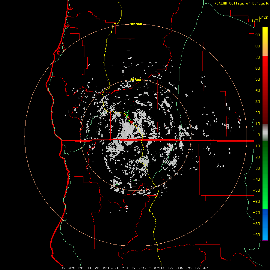Image resolution: width=270 pixels, height=270 pixels.
Task: Click the -80 value on velocity scale
Action: point(256,224)
